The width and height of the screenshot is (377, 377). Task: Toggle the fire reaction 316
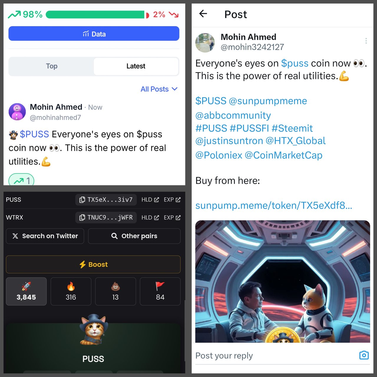click(71, 291)
